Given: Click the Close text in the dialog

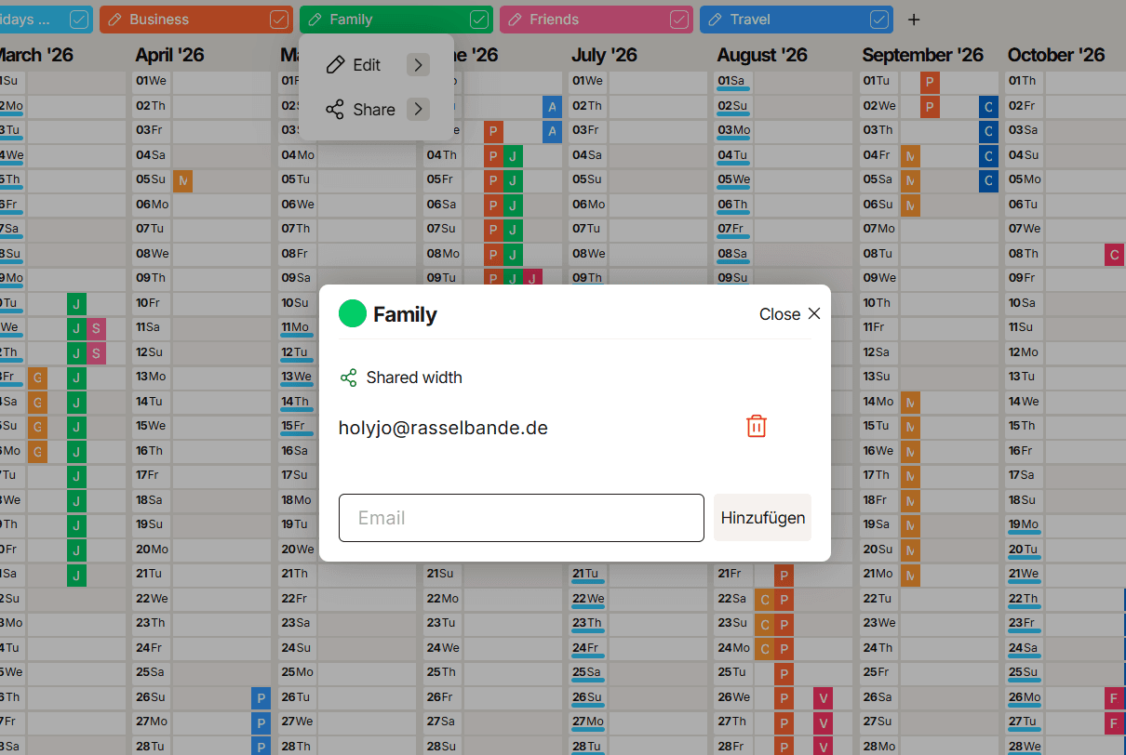Looking at the screenshot, I should click(x=780, y=314).
